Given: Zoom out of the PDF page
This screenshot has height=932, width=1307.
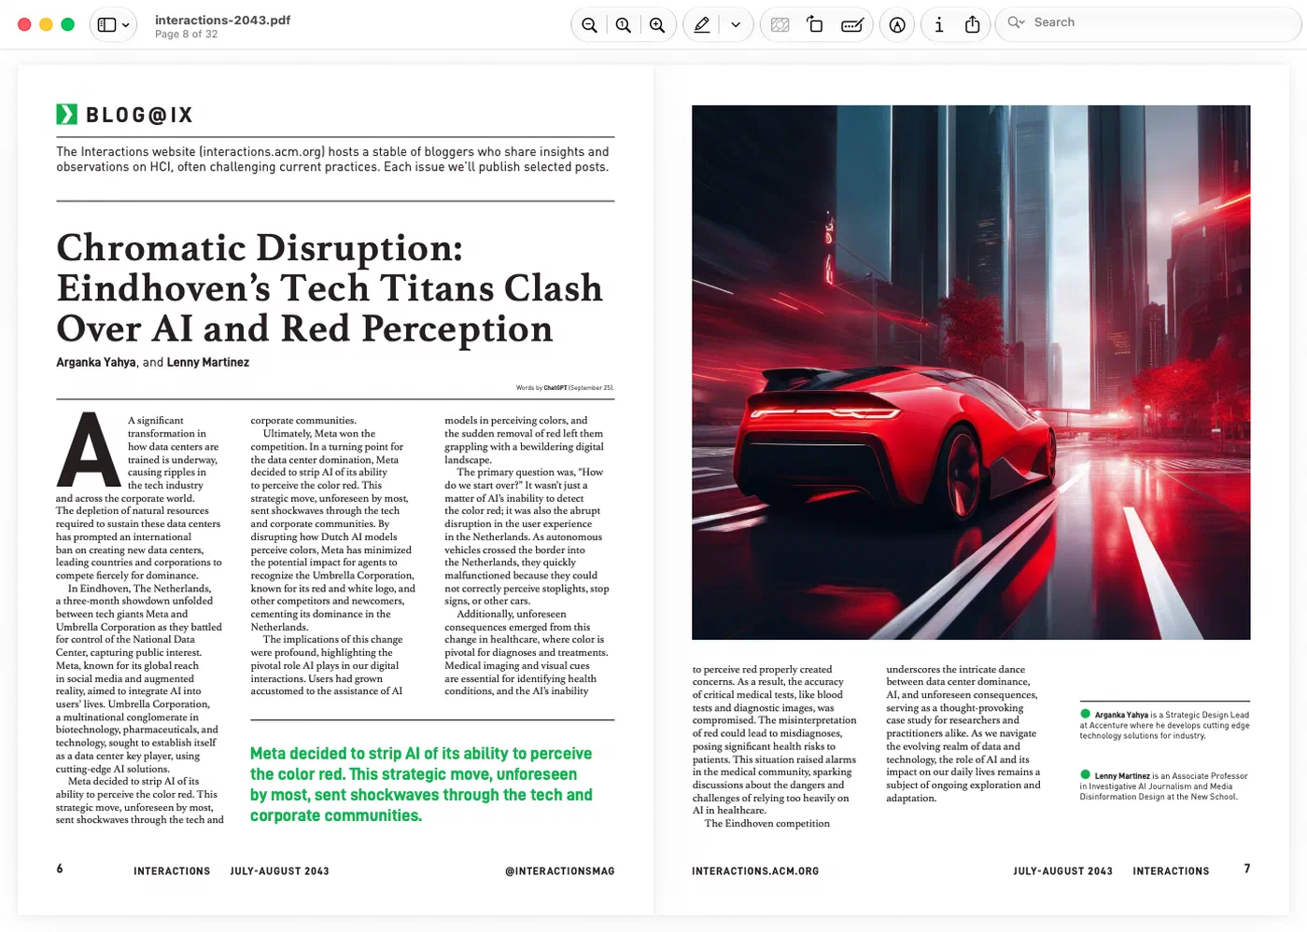Looking at the screenshot, I should click(589, 25).
